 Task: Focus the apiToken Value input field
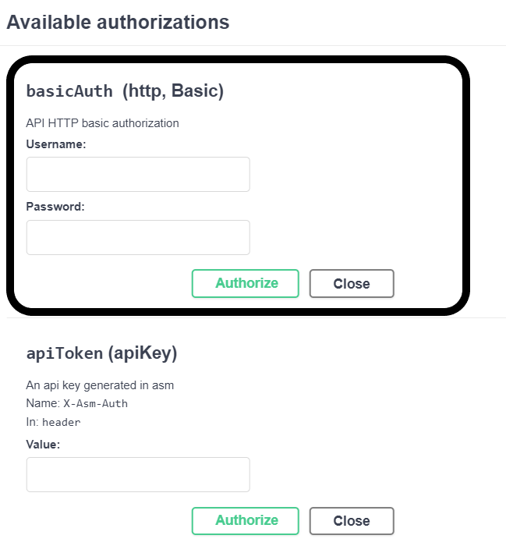click(x=138, y=474)
